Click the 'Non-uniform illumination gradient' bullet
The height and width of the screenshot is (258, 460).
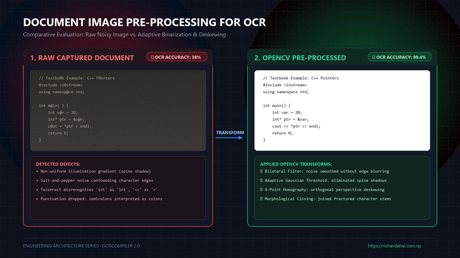pyautogui.click(x=93, y=171)
